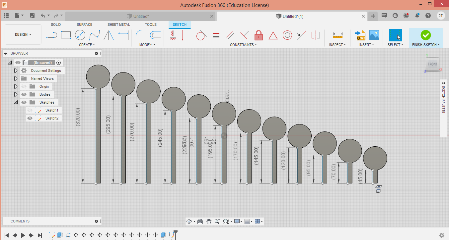Apply the Tangent constraint
This screenshot has width=449, height=240.
pyautogui.click(x=201, y=35)
